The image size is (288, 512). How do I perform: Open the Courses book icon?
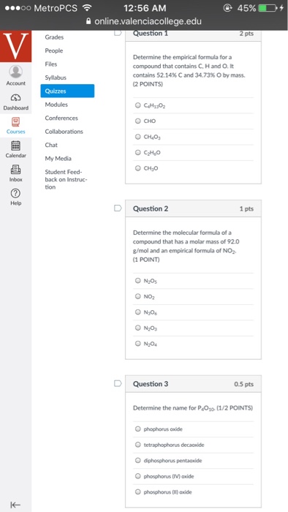pos(15,121)
